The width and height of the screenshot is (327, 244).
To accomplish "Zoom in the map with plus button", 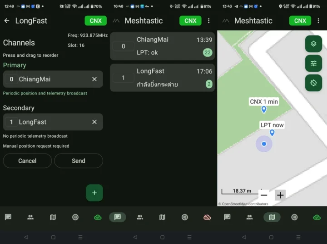I will point(280,195).
